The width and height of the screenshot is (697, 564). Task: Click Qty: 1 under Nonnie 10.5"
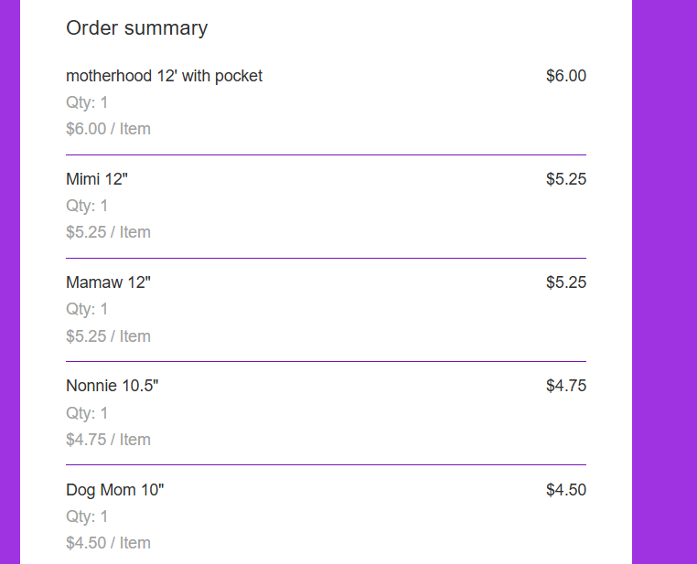[87, 413]
